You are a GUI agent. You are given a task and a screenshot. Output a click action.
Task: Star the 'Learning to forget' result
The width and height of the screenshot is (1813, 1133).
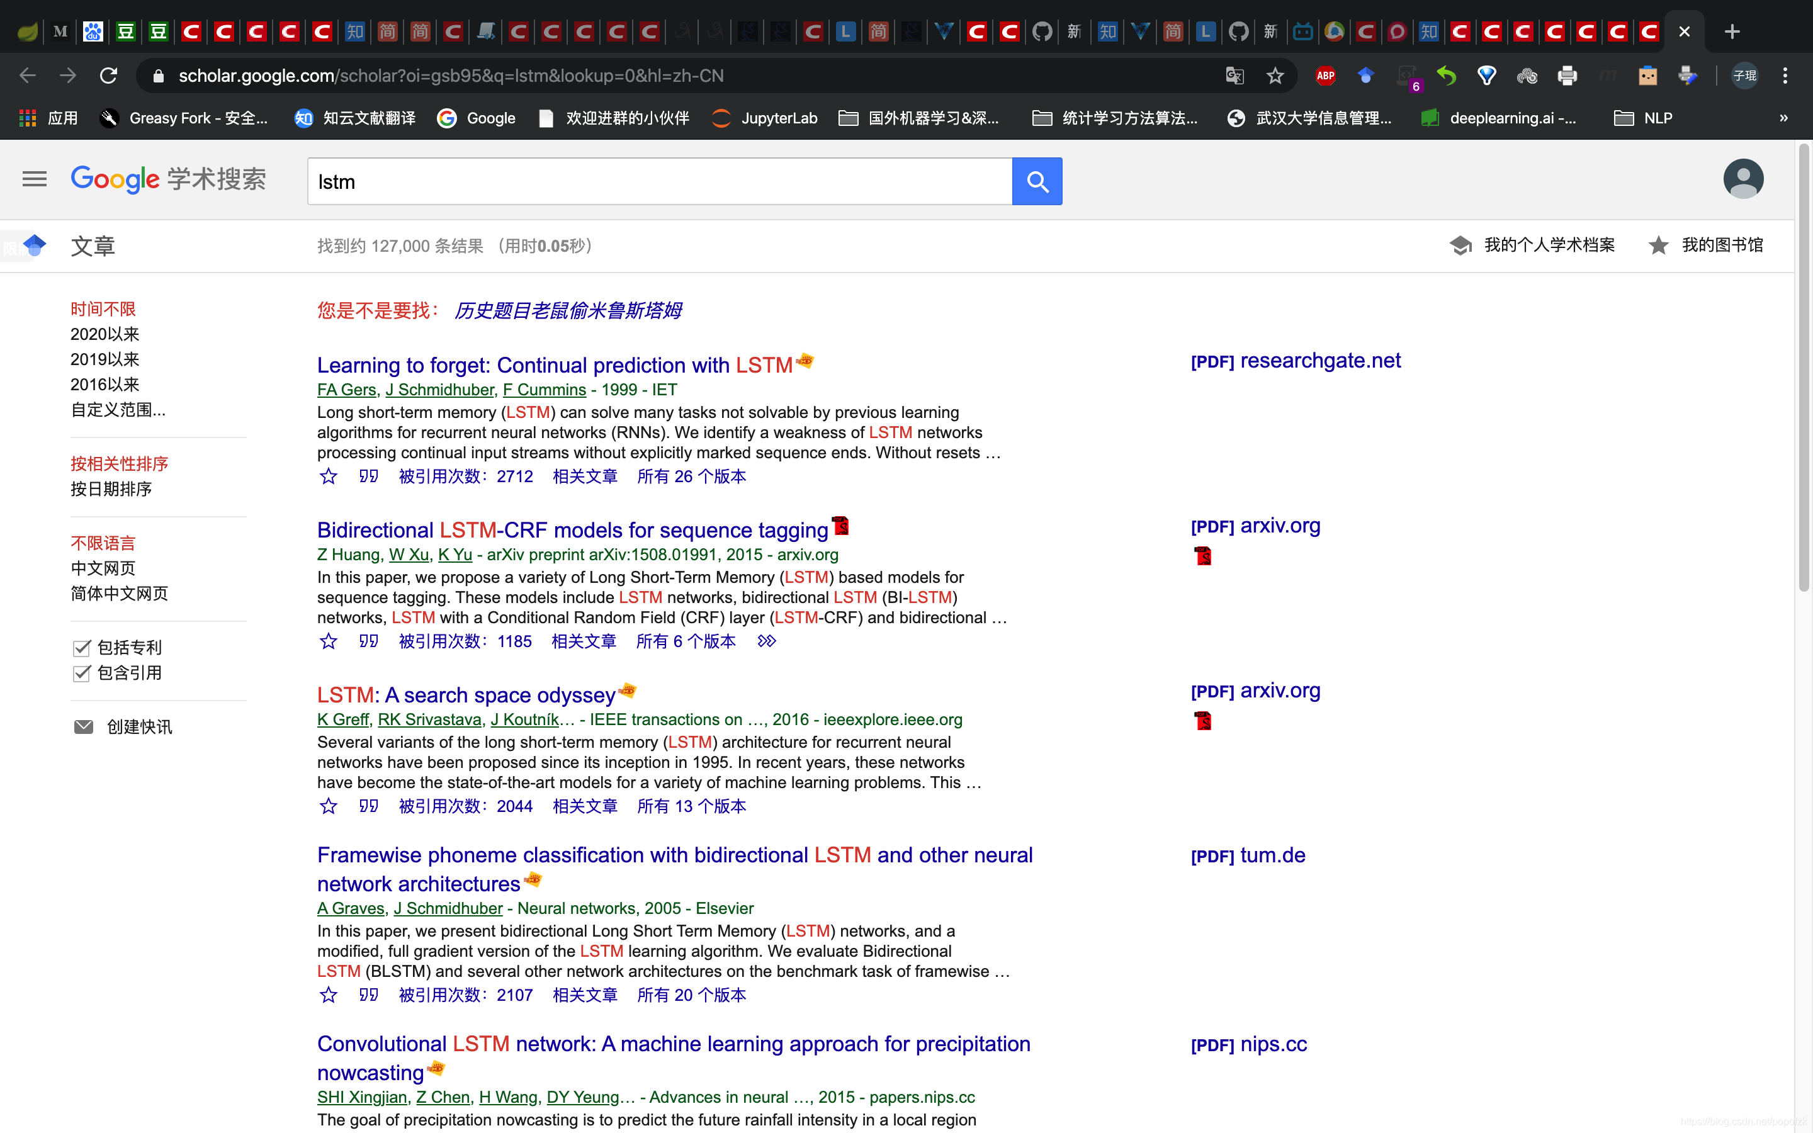[328, 476]
